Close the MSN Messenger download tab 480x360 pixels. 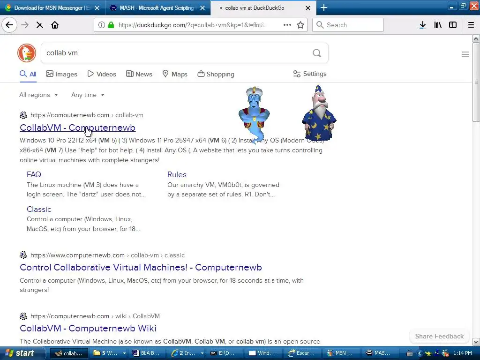[x=97, y=8]
